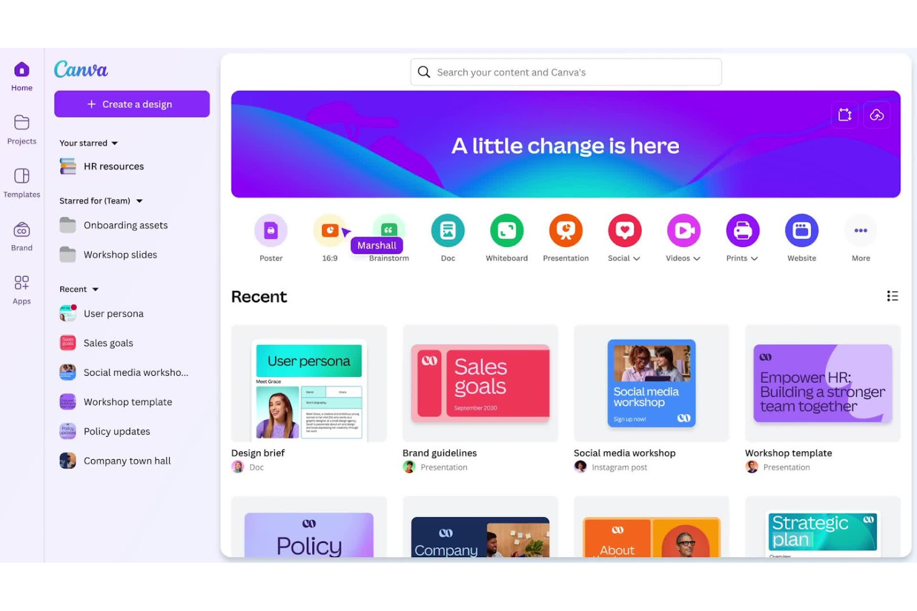917x611 pixels.
Task: Click the Onboarding assets folder icon
Action: coord(68,225)
